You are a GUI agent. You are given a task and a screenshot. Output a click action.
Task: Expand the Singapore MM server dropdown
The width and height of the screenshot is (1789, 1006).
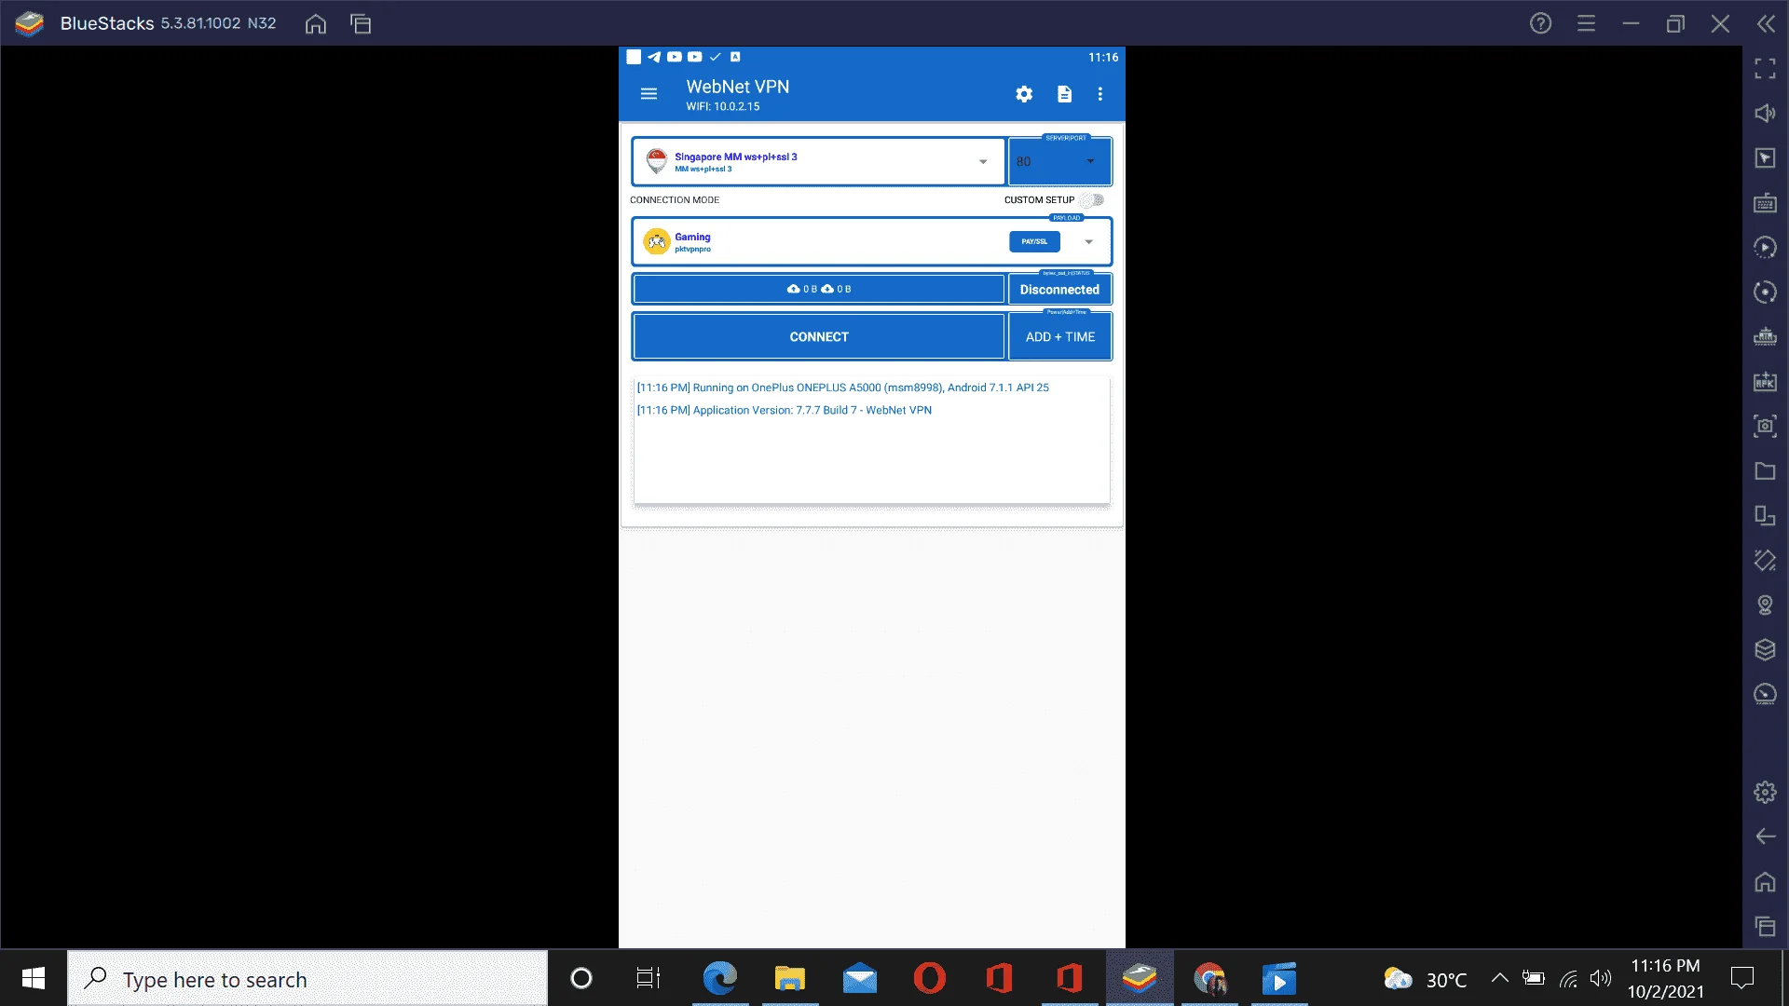(983, 162)
